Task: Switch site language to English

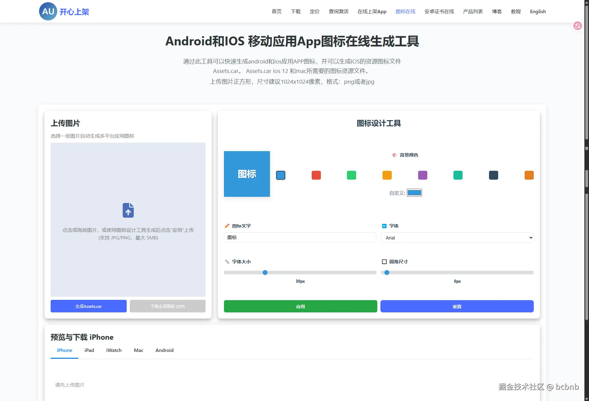Action: pyautogui.click(x=538, y=11)
